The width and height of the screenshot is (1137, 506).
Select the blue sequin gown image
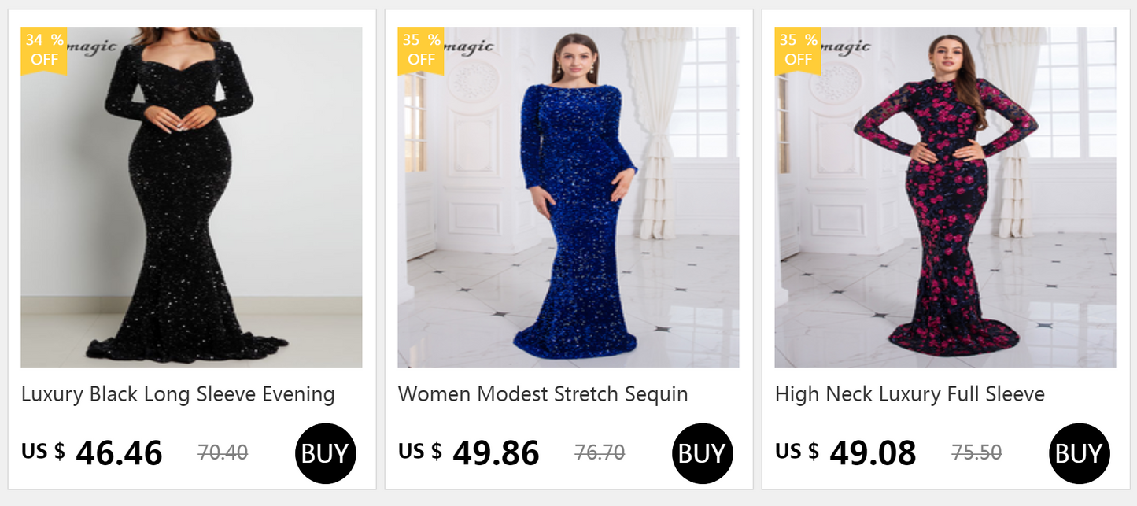click(567, 189)
